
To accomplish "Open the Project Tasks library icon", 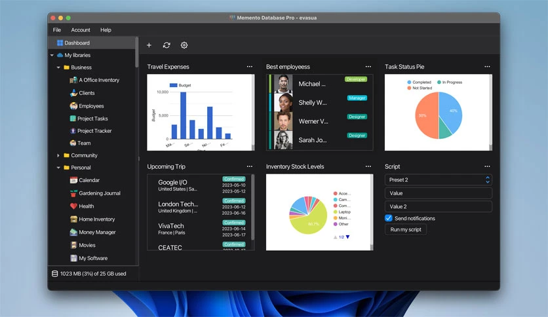I will (73, 119).
